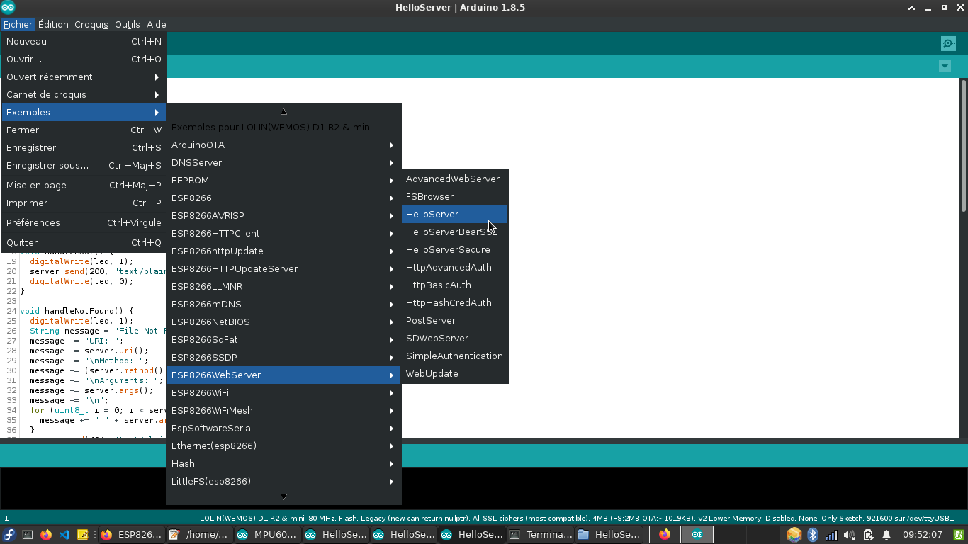The width and height of the screenshot is (968, 544).
Task: Open the Serial Monitor magnifier icon
Action: [x=948, y=44]
